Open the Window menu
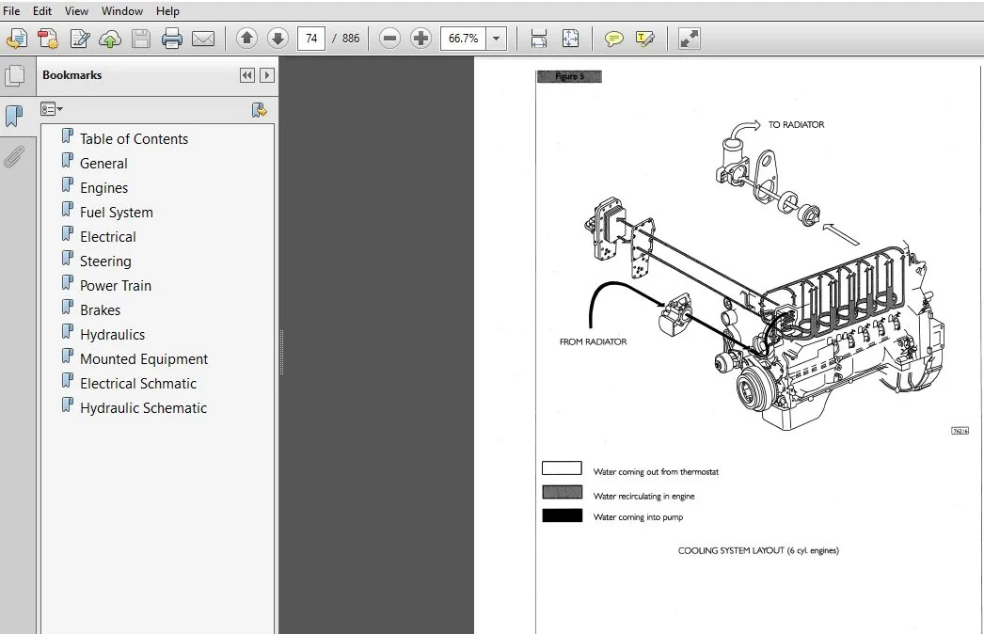Screen dimensions: 984x634 point(121,10)
